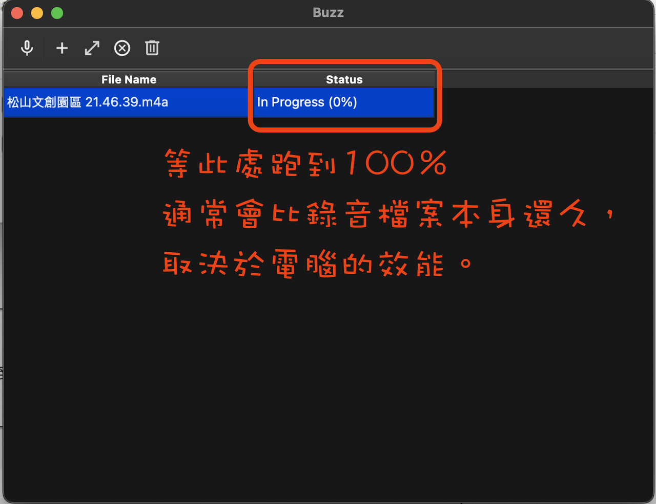Sort by the Status column header

344,79
